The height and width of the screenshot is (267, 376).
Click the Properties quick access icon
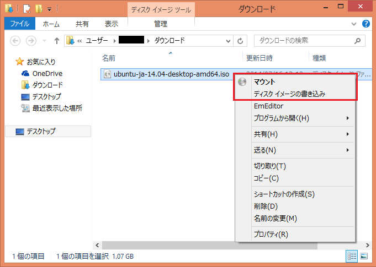27,9
